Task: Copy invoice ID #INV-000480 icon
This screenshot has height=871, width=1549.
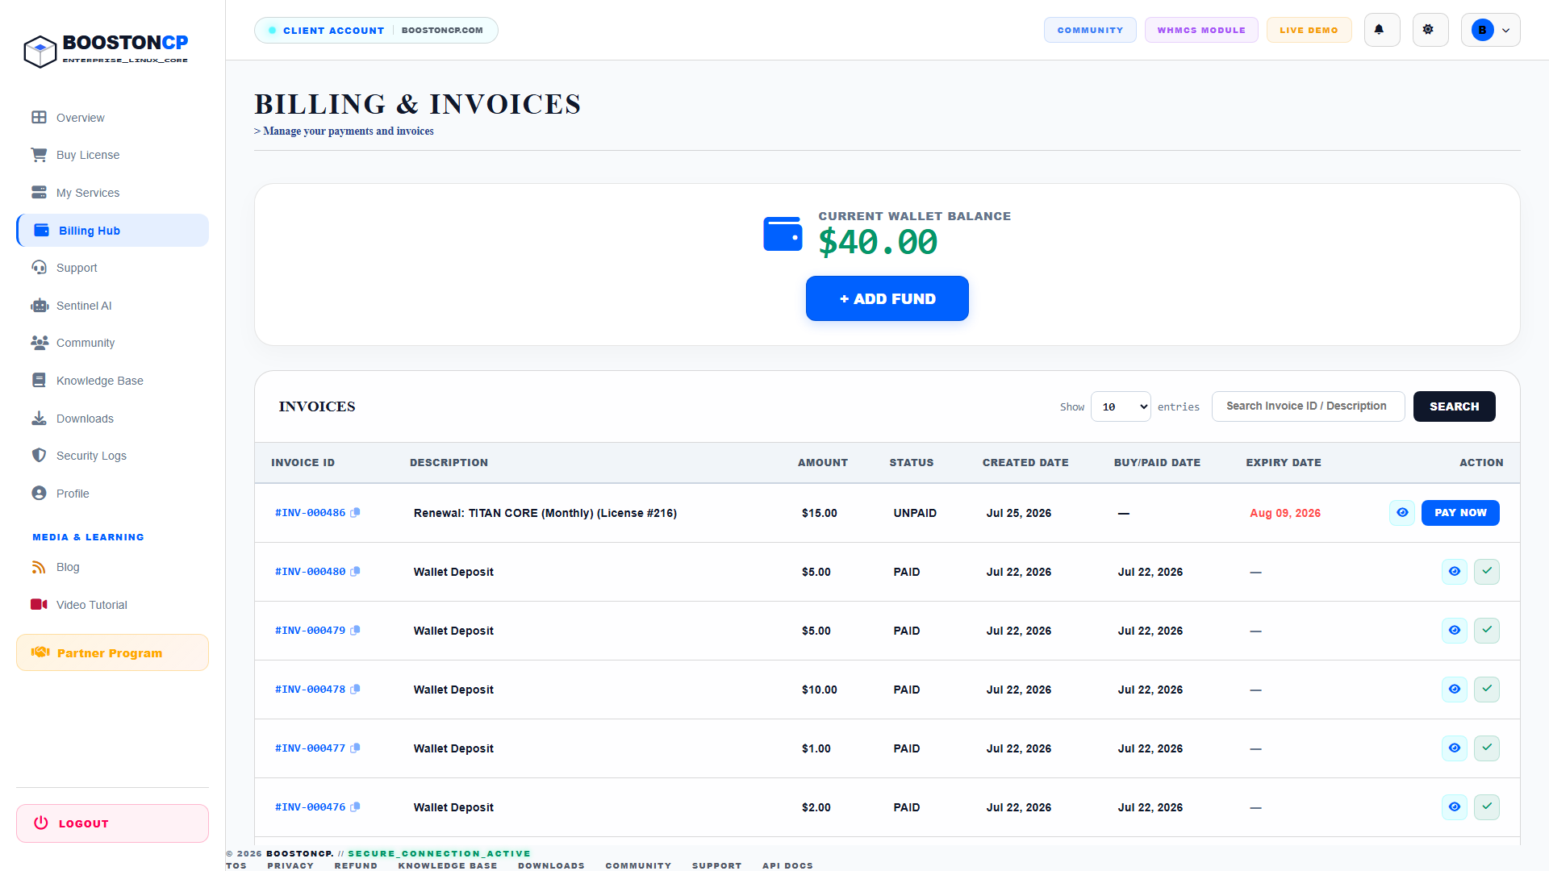Action: [x=355, y=572]
